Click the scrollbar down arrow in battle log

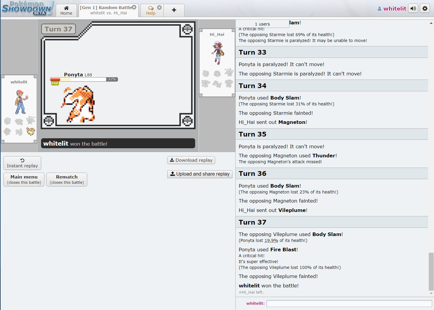(431, 293)
